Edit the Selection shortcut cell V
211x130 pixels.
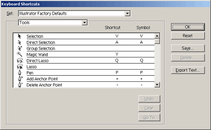pyautogui.click(x=117, y=36)
